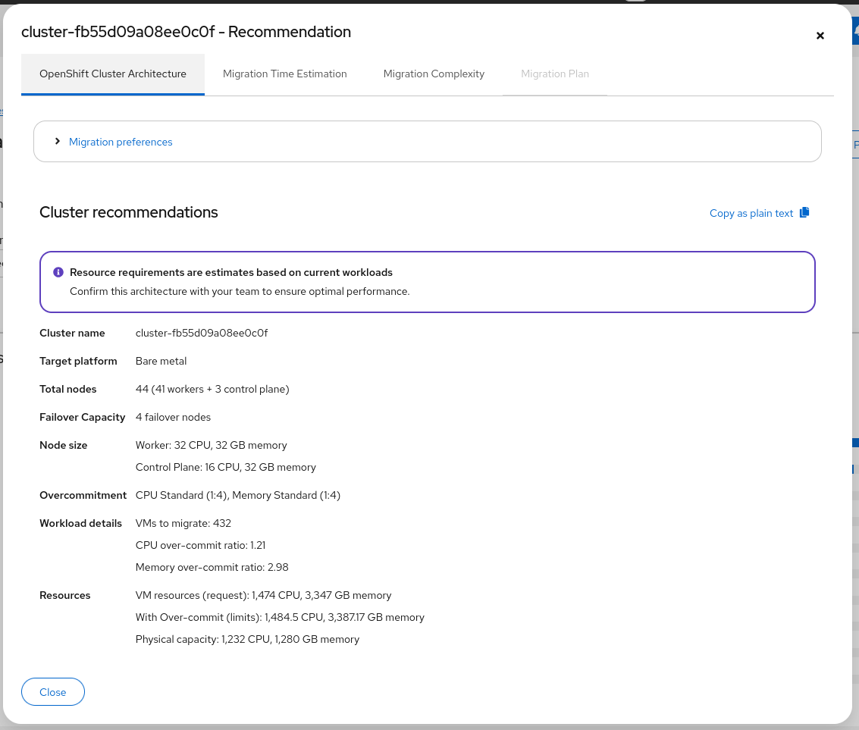This screenshot has width=859, height=730.
Task: Click VMs to migrate: 432 text
Action: [x=183, y=523]
